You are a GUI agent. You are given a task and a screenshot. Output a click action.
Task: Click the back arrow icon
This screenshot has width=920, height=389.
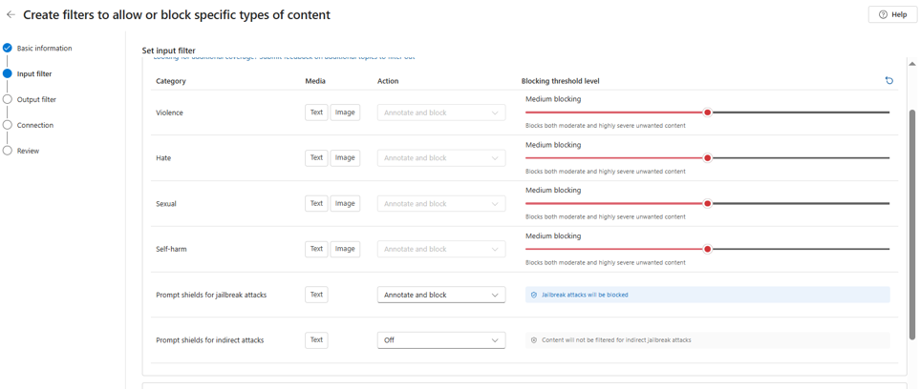11,15
